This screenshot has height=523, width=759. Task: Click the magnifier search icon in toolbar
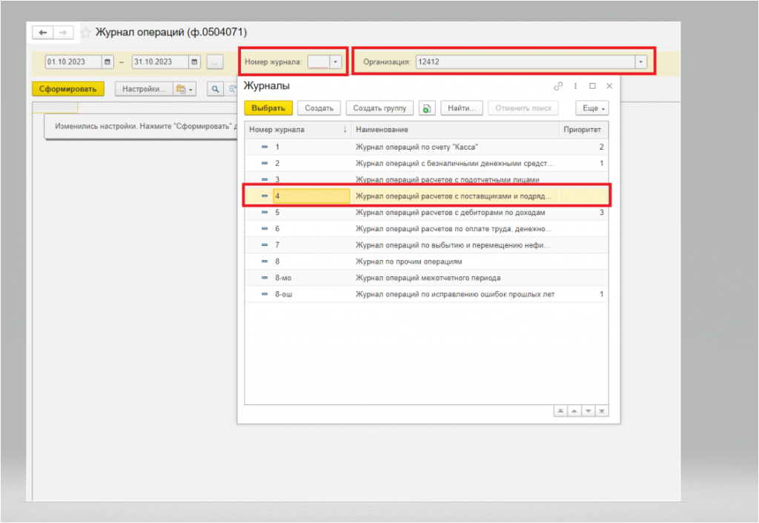[x=216, y=89]
